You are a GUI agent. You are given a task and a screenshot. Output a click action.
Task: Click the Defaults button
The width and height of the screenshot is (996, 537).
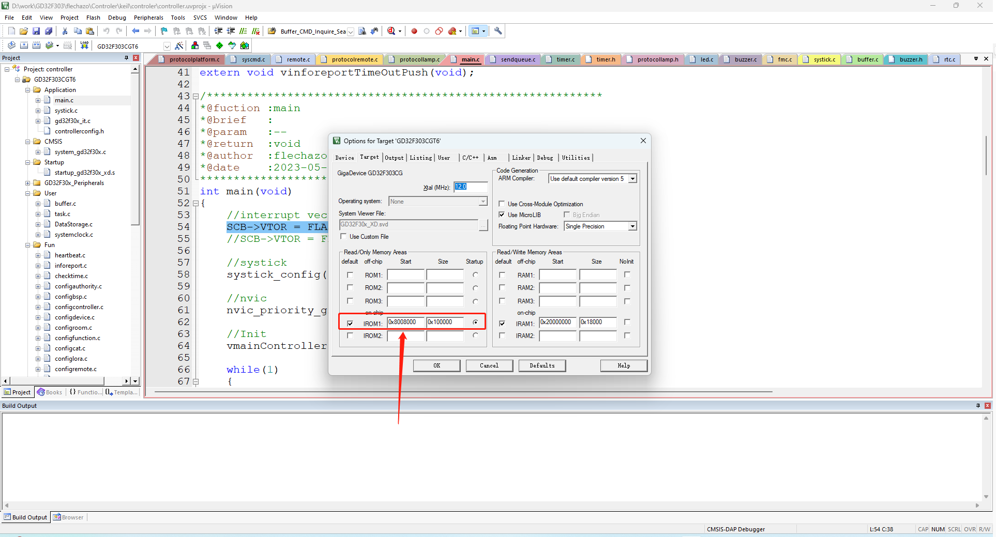tap(541, 365)
